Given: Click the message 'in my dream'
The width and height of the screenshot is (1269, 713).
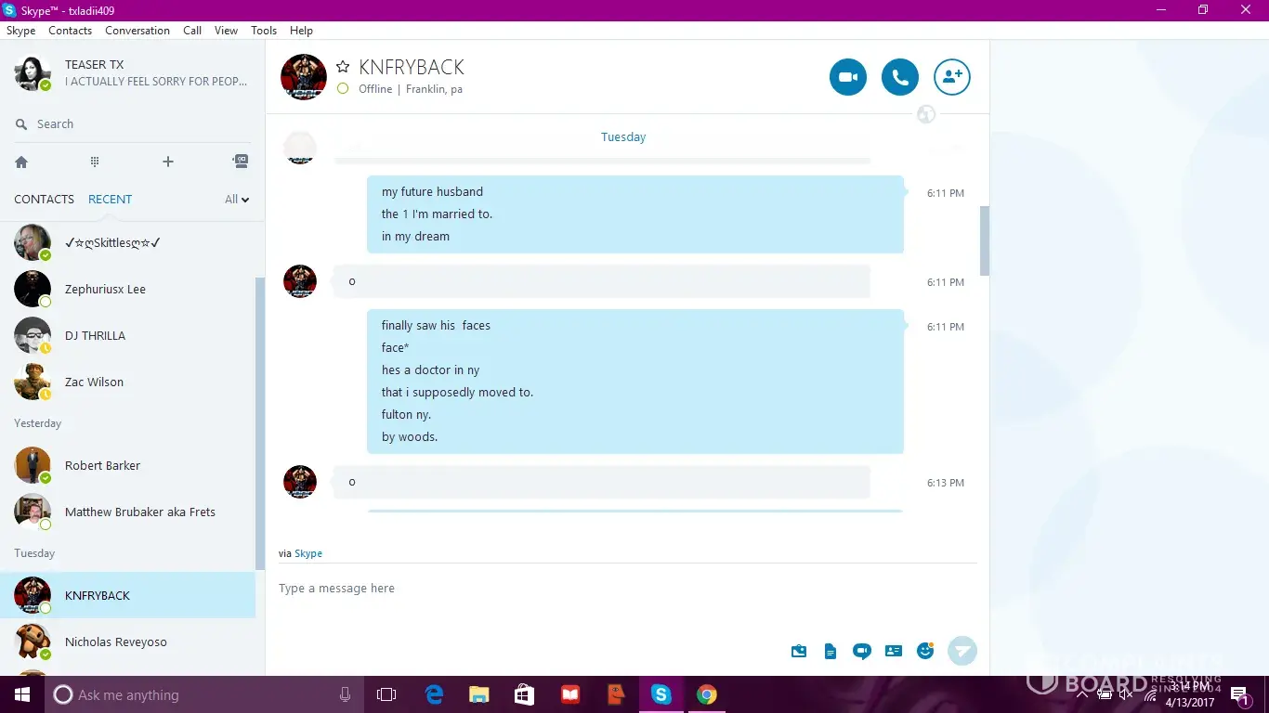Looking at the screenshot, I should [x=415, y=237].
